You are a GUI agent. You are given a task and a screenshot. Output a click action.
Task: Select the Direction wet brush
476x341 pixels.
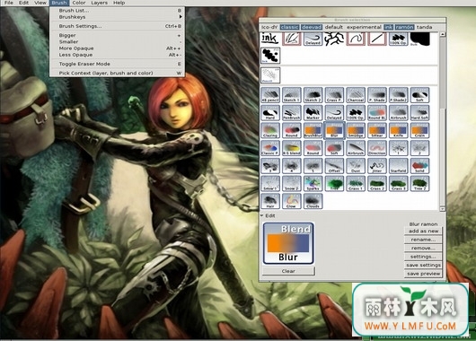[x=377, y=148]
